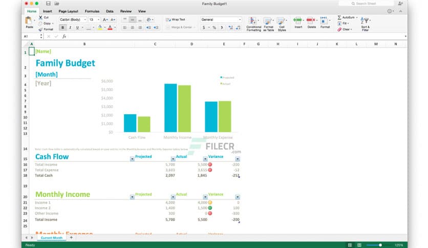Open the Data tab
The width and height of the screenshot is (428, 248).
point(110,11)
